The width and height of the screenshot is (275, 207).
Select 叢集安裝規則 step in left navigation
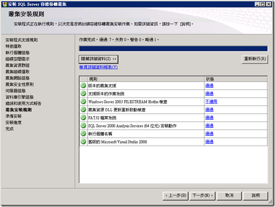pos(18,110)
